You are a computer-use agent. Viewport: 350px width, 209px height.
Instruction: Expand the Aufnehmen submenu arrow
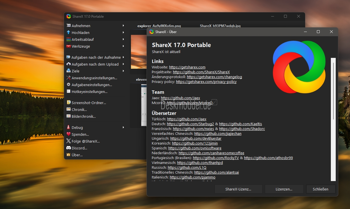point(123,26)
